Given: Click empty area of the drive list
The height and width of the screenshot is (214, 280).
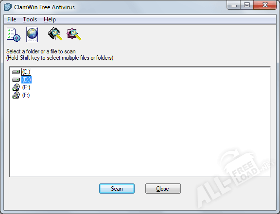Looking at the screenshot, I should (140, 135).
